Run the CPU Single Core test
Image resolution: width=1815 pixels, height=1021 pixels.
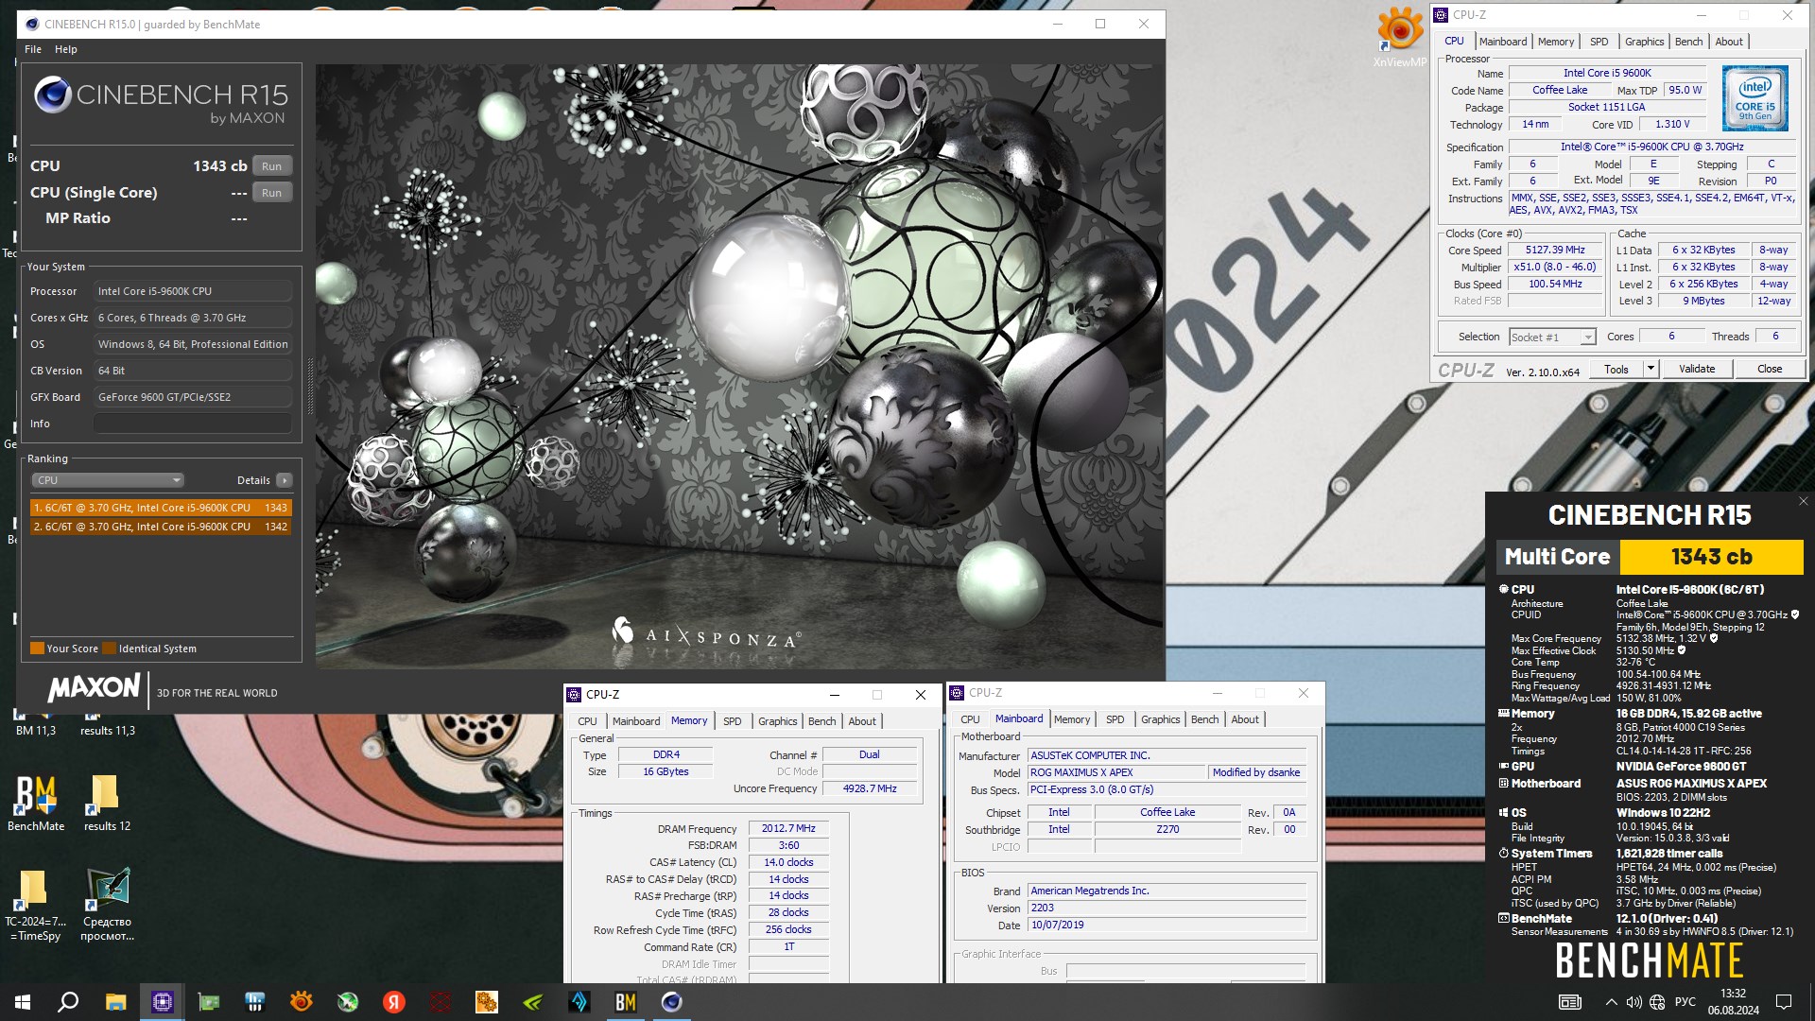[272, 193]
